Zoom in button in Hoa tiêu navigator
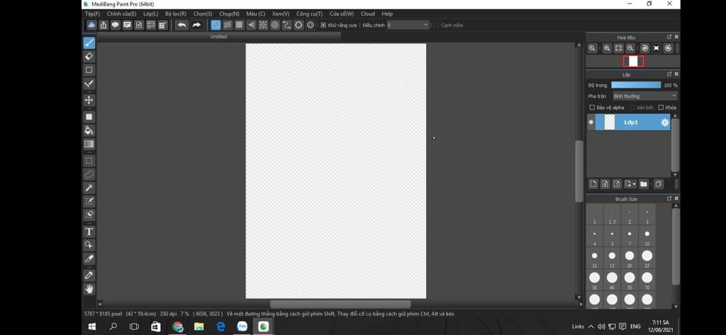The image size is (726, 335). click(607, 48)
